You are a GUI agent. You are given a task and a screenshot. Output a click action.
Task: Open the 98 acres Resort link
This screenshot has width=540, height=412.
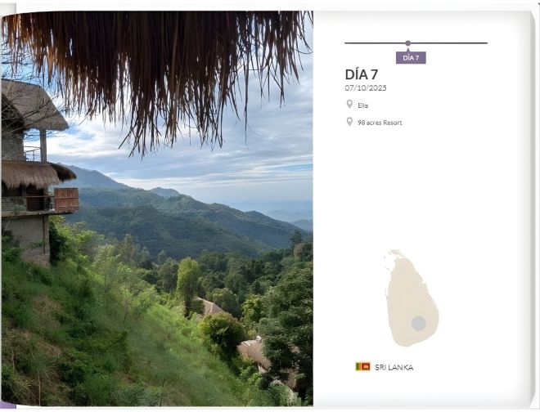[x=380, y=123]
